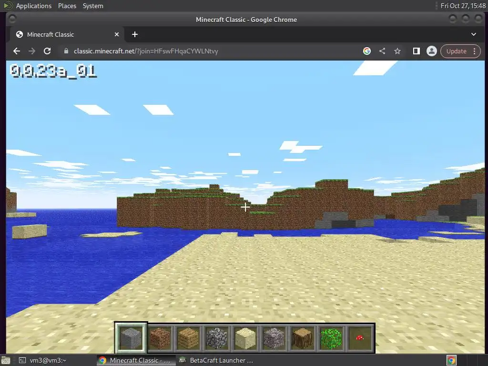
Task: Switch to BetaCraft Launcher in taskbar
Action: [217, 360]
